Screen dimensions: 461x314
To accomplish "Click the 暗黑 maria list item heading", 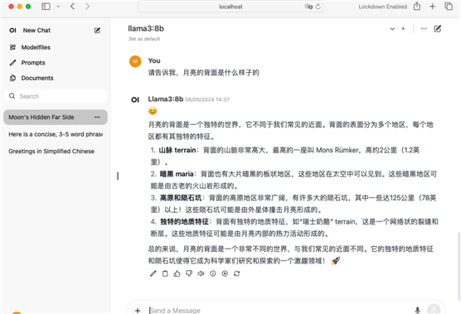I will pos(177,174).
